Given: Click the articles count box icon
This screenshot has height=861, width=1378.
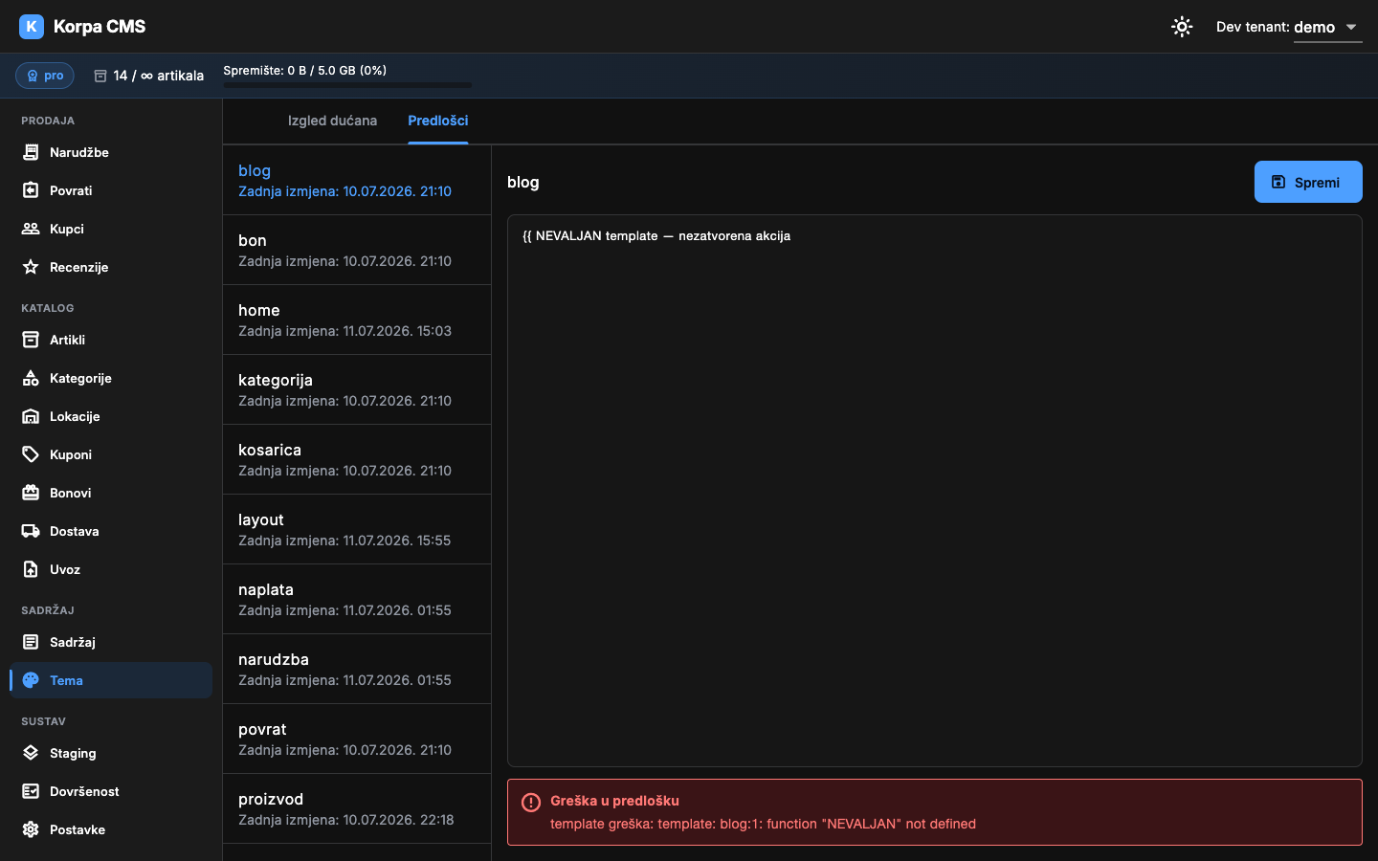Looking at the screenshot, I should pyautogui.click(x=100, y=76).
